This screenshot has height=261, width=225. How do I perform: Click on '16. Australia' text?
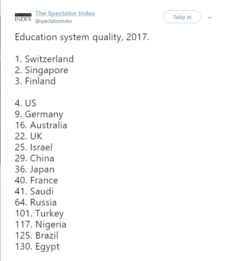(x=41, y=125)
